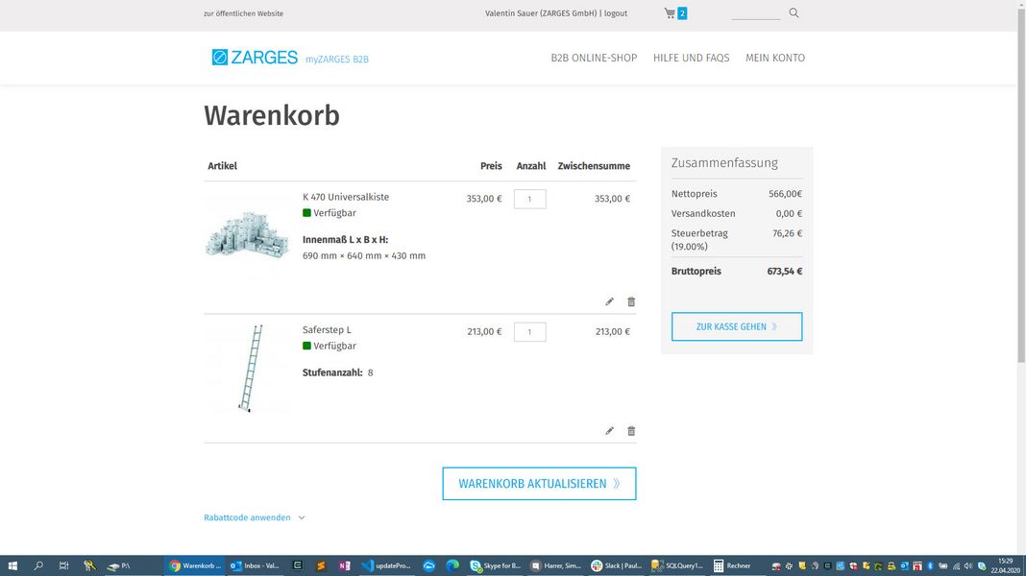This screenshot has width=1026, height=576.
Task: Edit the K 470 Universalkiste item
Action: tap(609, 301)
